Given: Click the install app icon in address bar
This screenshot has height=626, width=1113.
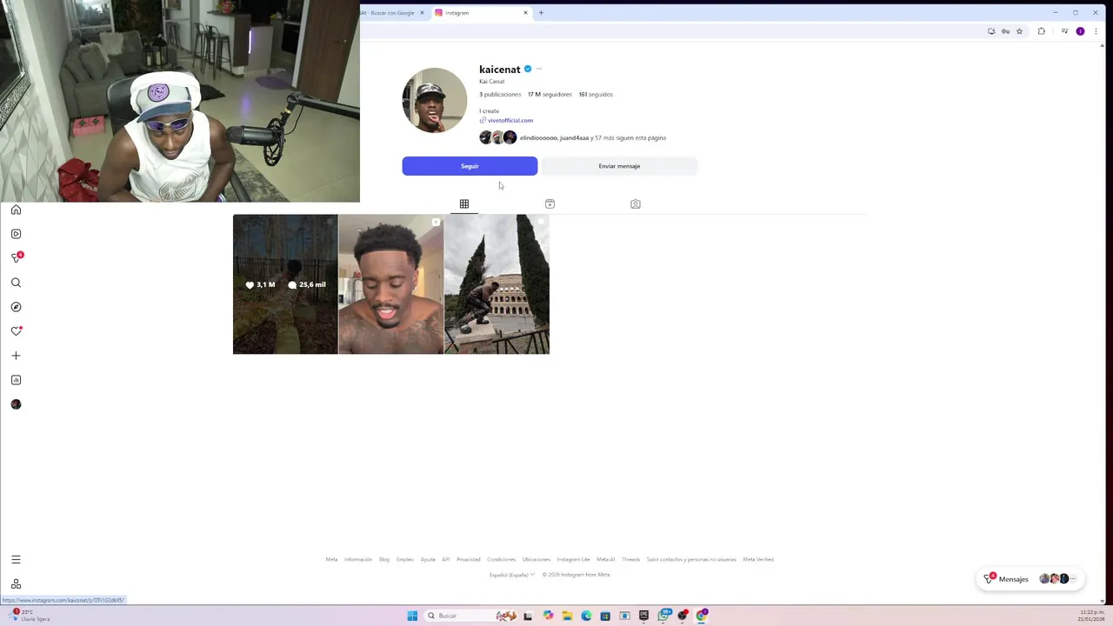Looking at the screenshot, I should [x=991, y=31].
